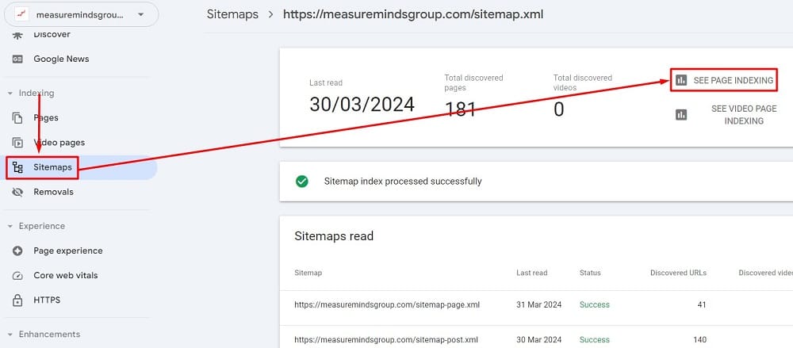The width and height of the screenshot is (793, 348).
Task: Click the Video pages icon
Action: [17, 143]
